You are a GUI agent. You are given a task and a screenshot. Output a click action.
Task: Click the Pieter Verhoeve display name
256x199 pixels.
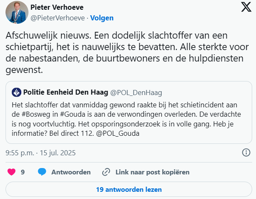pyautogui.click(x=58, y=8)
